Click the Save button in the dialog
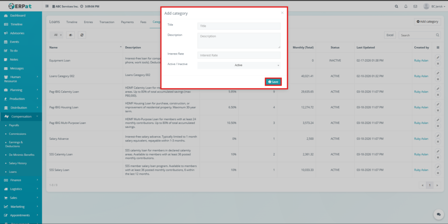 pos(273,82)
